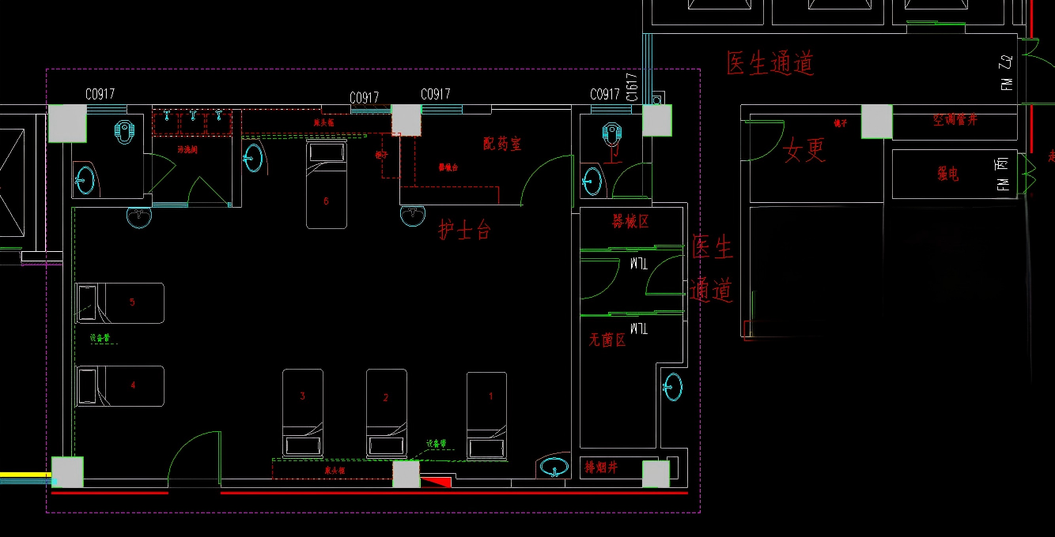Click the 护士台 text label
Image resolution: width=1055 pixels, height=537 pixels.
click(x=465, y=230)
